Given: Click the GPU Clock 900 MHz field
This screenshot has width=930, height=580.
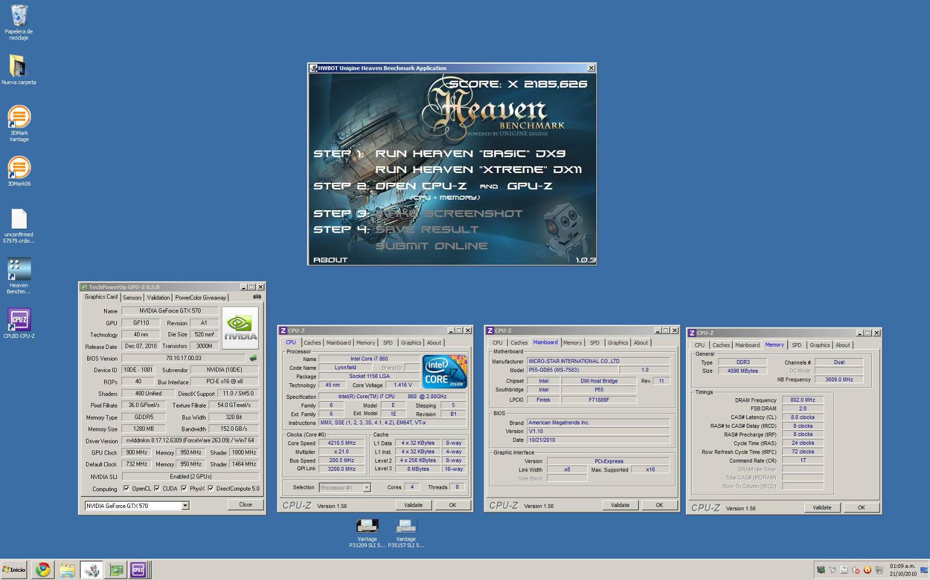Looking at the screenshot, I should (136, 452).
